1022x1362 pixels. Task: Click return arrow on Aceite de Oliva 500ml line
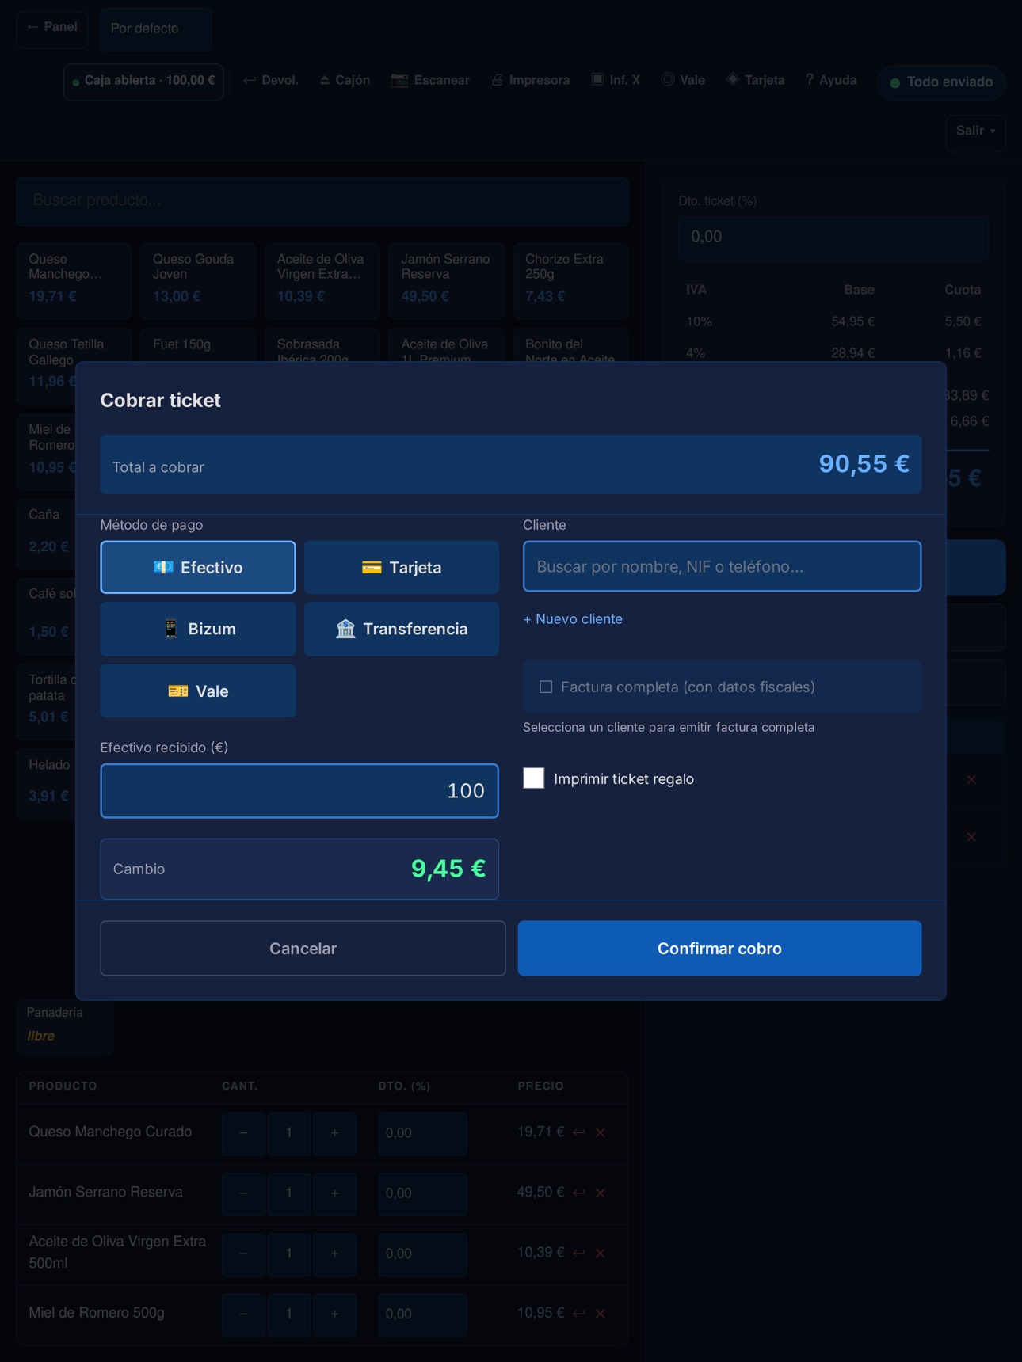(x=579, y=1253)
